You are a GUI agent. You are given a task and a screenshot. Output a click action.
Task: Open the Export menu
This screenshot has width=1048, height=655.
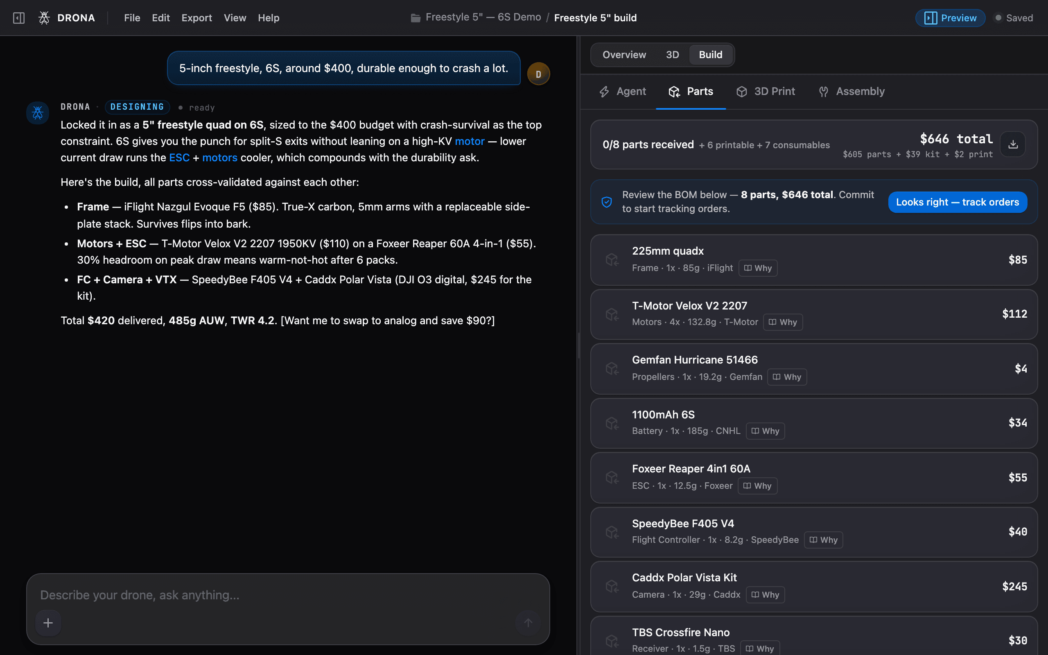[x=196, y=18]
